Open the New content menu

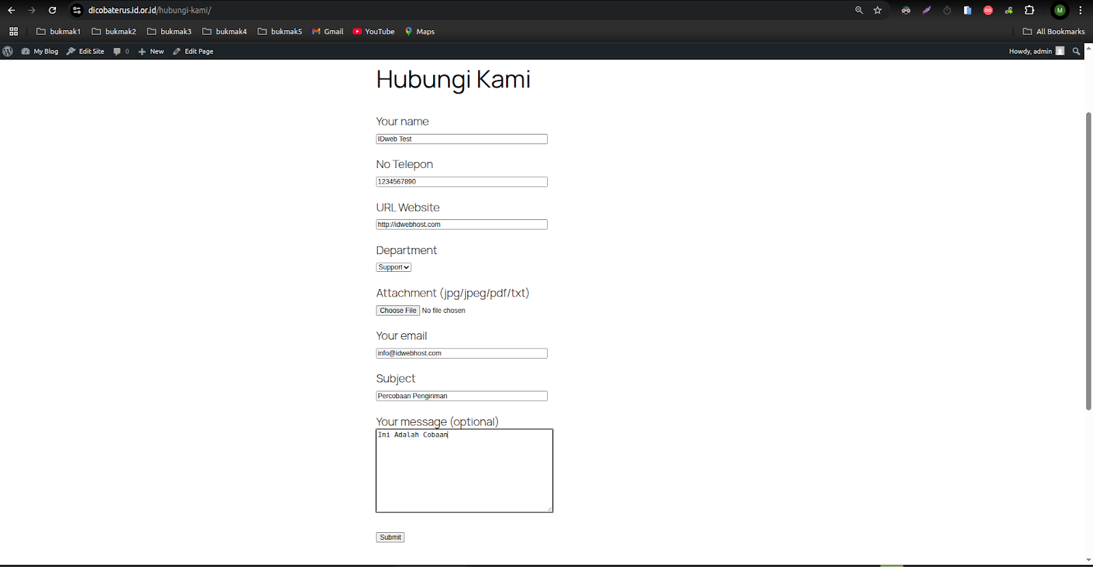point(151,51)
